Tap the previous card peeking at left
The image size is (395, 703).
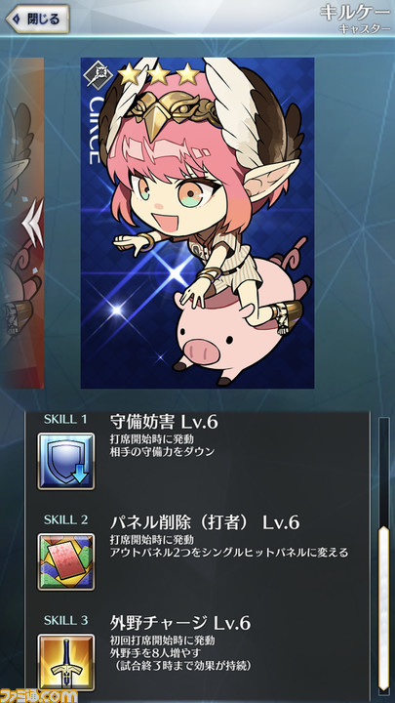click(21, 223)
